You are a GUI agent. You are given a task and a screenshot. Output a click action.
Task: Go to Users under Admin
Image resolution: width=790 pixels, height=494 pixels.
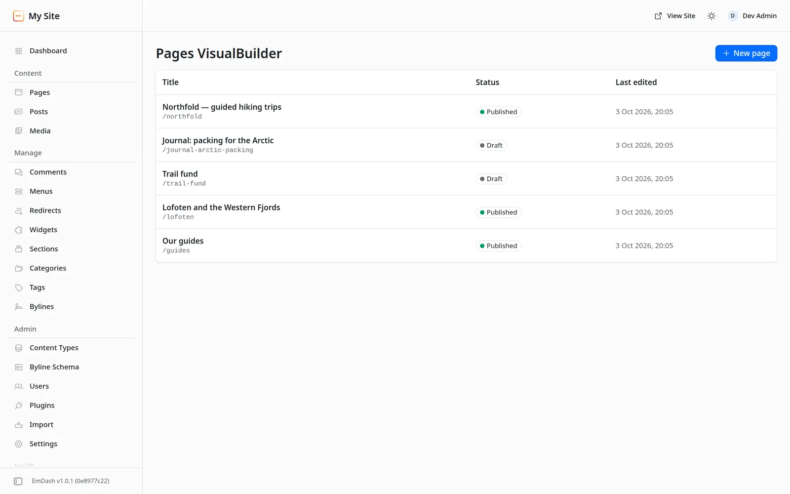coord(71,386)
